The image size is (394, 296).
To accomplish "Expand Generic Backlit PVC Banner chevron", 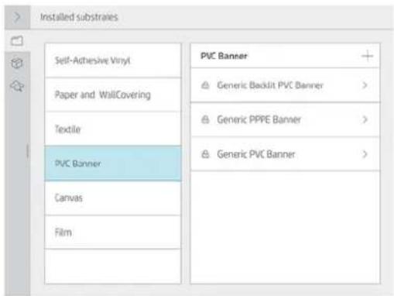I will 365,85.
